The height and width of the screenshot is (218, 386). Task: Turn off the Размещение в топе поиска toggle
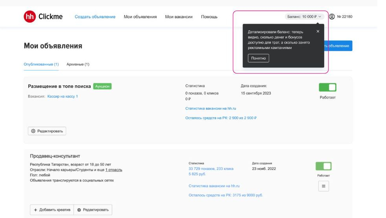pos(327,87)
